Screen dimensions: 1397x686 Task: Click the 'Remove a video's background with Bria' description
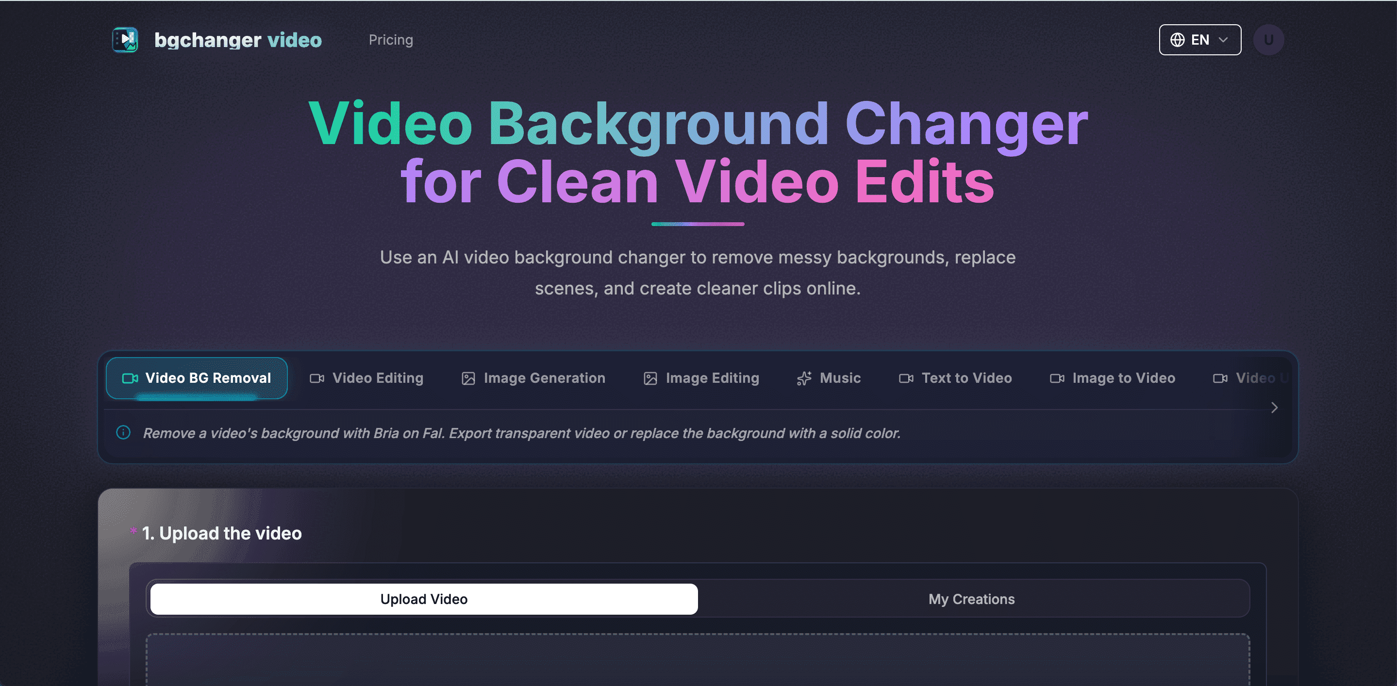tap(521, 433)
